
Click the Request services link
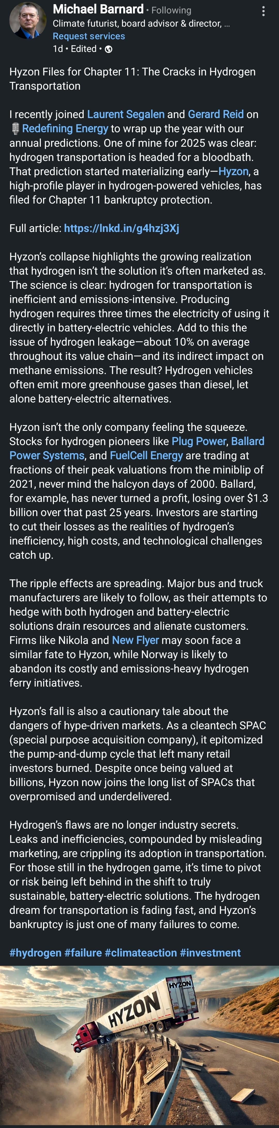pos(89,36)
